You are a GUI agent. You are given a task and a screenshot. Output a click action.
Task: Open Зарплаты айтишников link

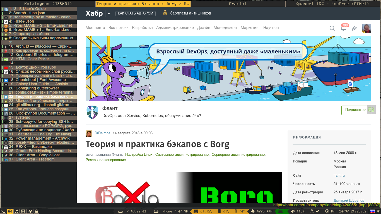coord(191,13)
